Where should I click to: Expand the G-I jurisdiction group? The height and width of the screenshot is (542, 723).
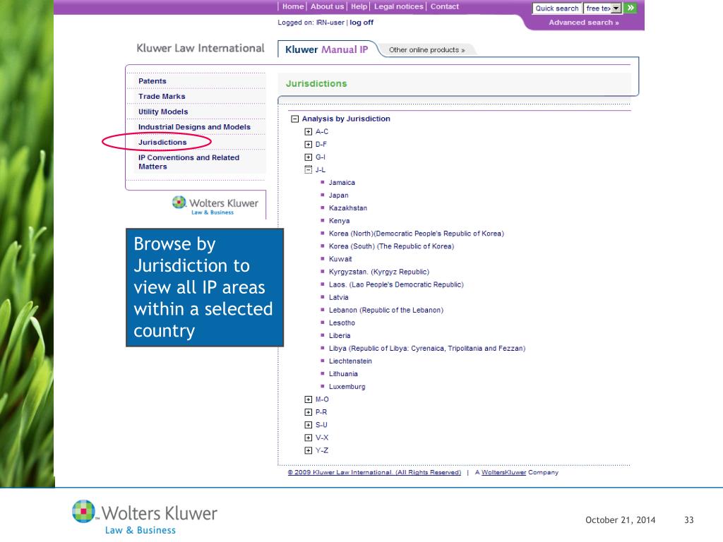click(308, 157)
